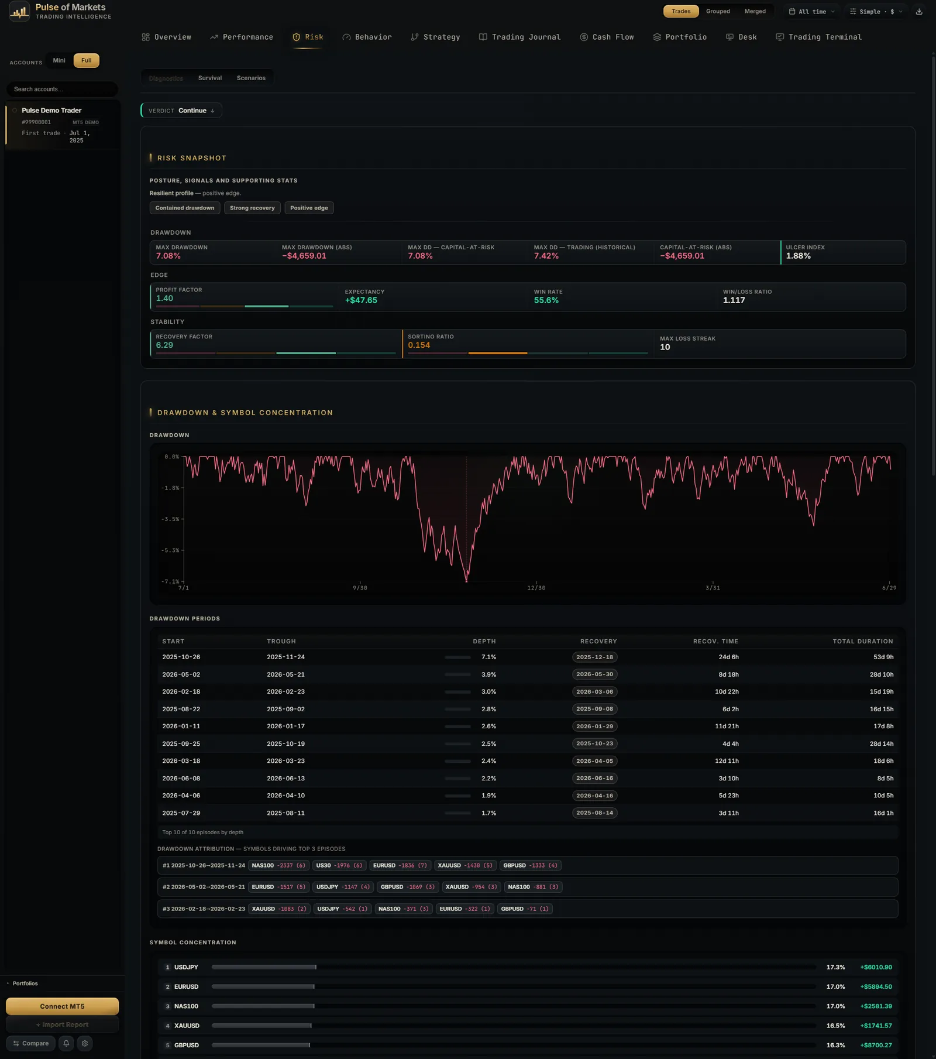Click the Portfolio layers icon
The height and width of the screenshot is (1059, 936).
click(657, 37)
